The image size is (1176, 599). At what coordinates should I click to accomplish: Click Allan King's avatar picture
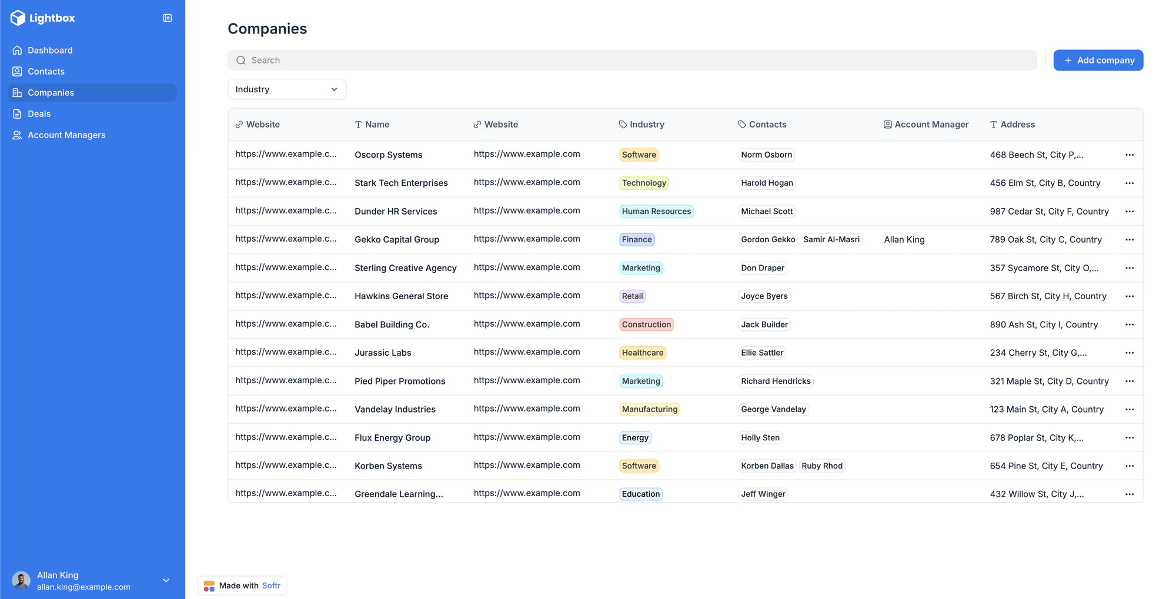click(x=21, y=581)
